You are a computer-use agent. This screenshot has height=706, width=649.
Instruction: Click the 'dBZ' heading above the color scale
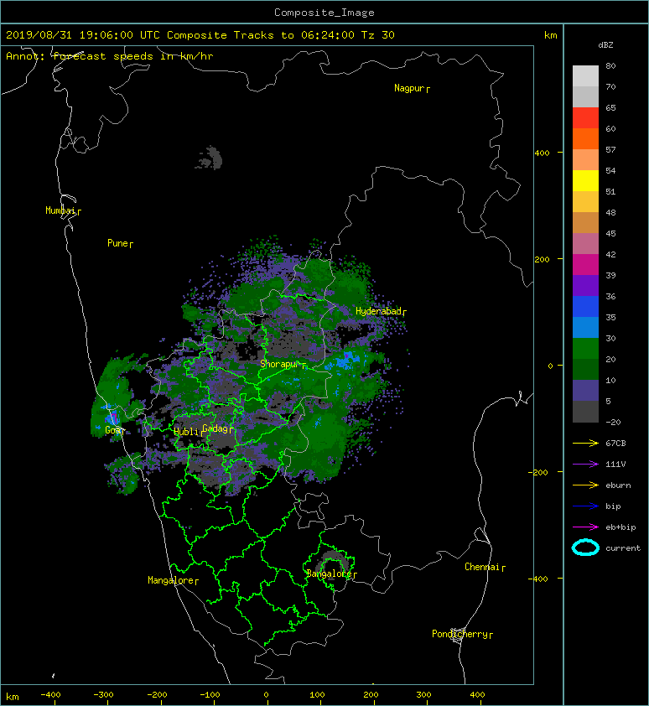[605, 45]
